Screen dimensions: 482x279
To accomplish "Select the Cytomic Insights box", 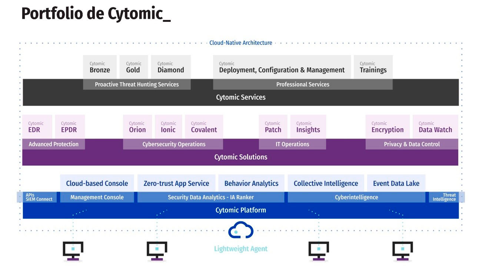I will tap(308, 127).
